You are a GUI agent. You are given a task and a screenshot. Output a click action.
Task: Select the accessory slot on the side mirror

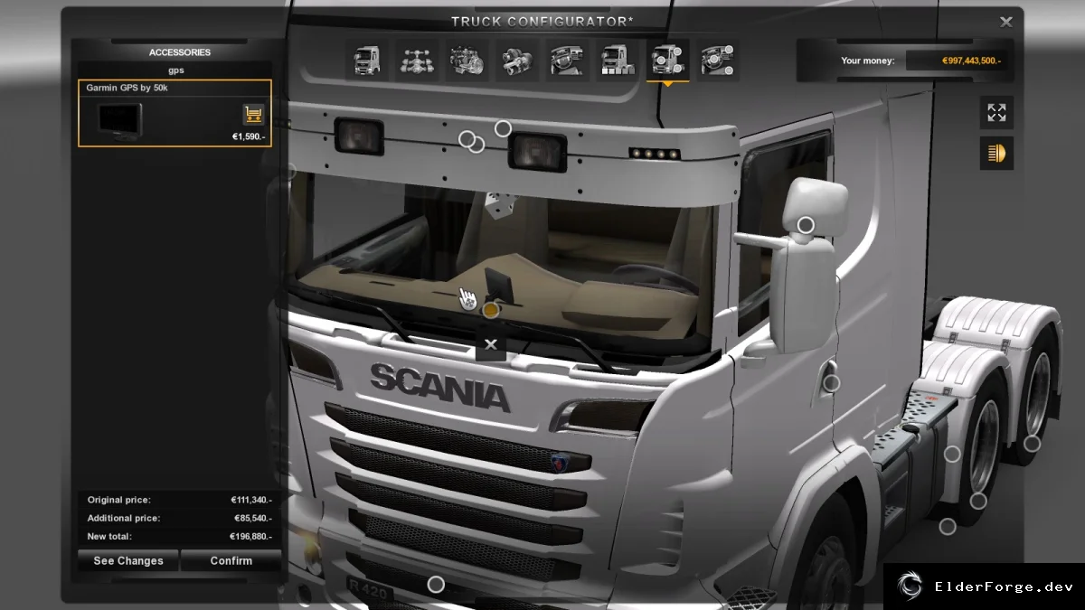coord(806,224)
